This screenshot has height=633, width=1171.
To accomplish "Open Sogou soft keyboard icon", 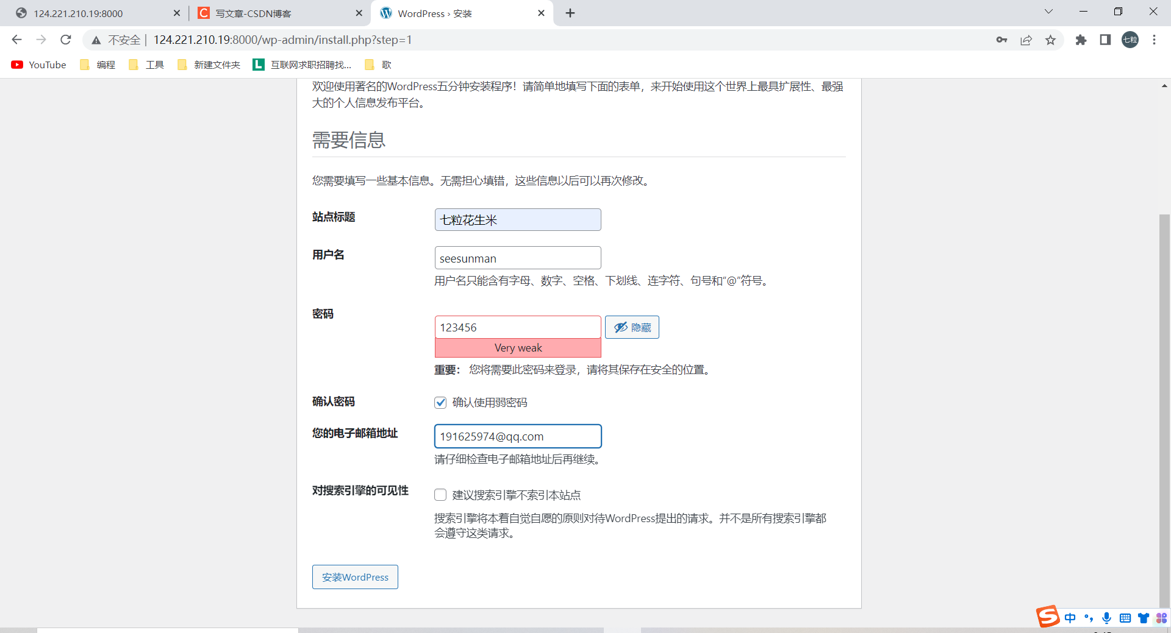I will [1125, 618].
